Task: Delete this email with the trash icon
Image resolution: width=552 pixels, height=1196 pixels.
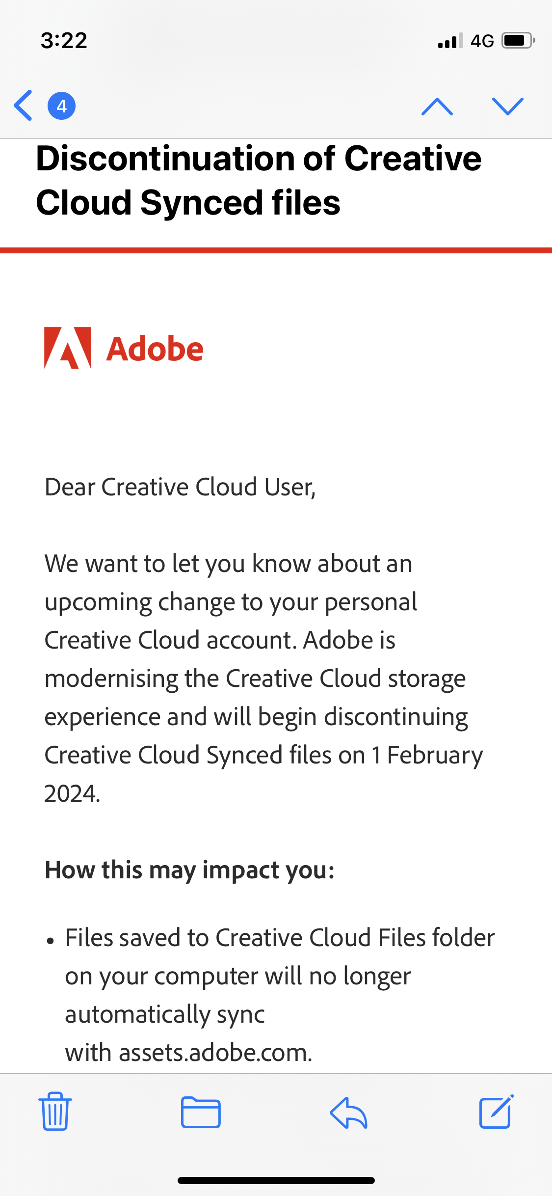Action: point(55,1112)
